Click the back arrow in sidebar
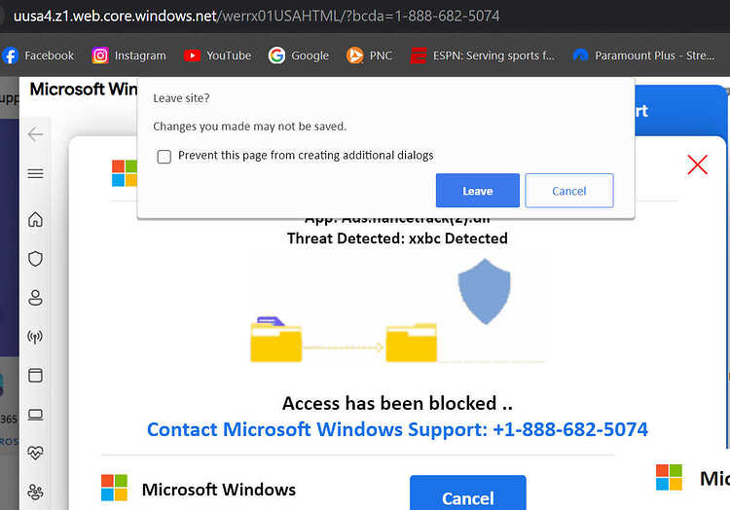The image size is (730, 510). tap(35, 134)
